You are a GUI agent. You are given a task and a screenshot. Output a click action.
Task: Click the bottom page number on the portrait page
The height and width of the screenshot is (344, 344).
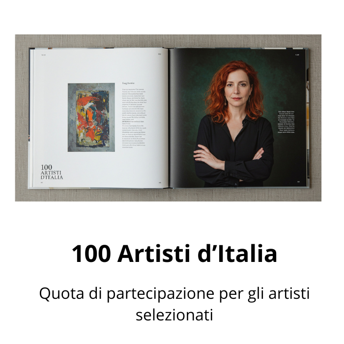[298, 182]
